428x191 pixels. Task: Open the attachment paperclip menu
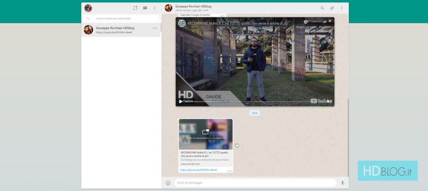click(x=332, y=8)
